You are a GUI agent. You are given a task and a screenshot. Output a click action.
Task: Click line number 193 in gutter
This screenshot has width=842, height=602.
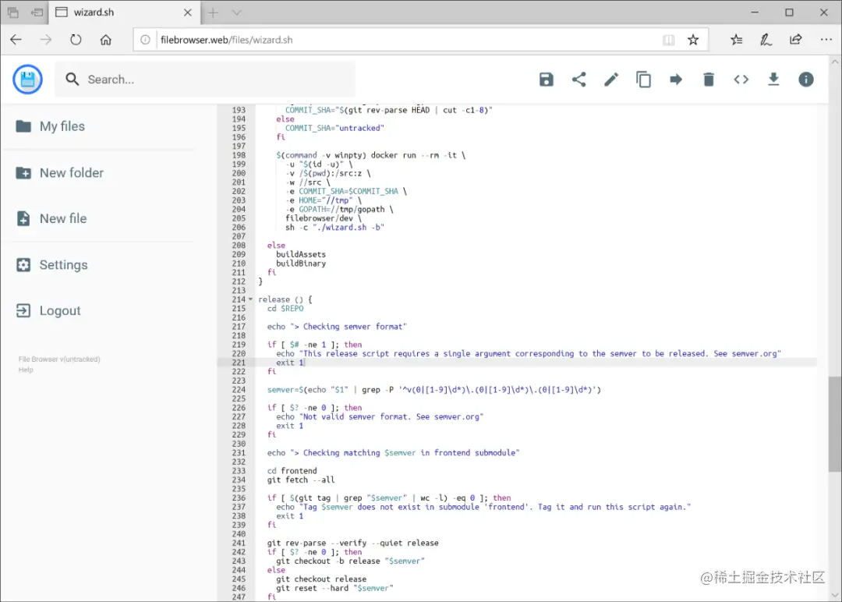(x=239, y=110)
